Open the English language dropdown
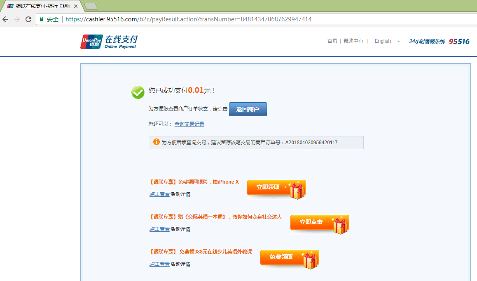477x281 pixels. pyautogui.click(x=387, y=41)
